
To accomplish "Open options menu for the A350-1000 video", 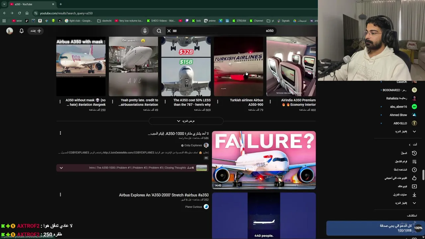I will point(60,133).
